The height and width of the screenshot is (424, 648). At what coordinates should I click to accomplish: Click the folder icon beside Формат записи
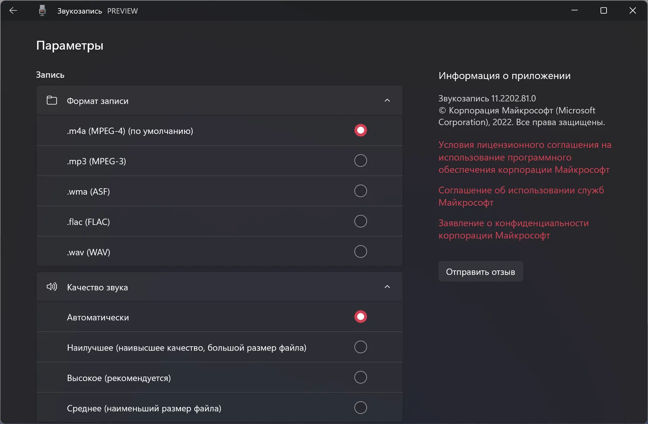tap(52, 101)
